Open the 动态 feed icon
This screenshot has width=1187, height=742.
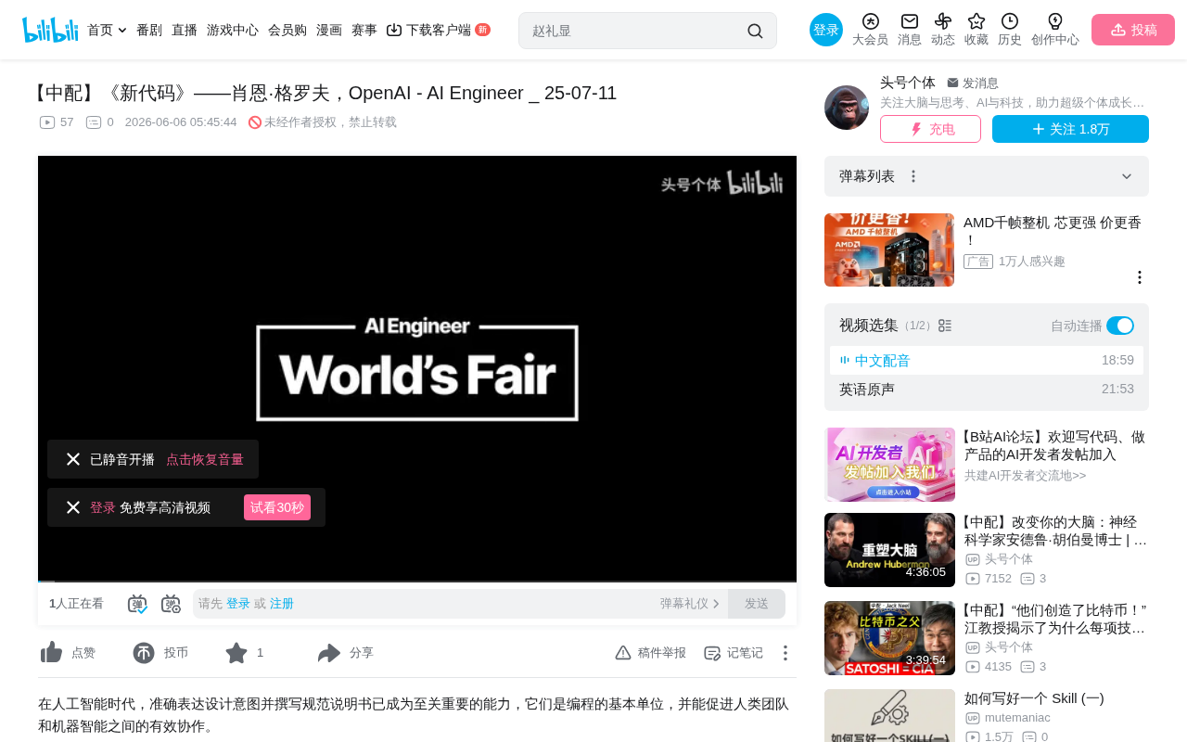pyautogui.click(x=943, y=21)
